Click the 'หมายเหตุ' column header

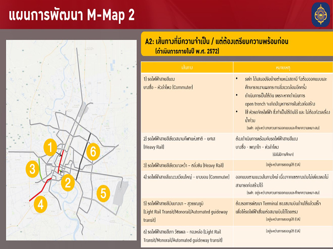click(x=282, y=67)
